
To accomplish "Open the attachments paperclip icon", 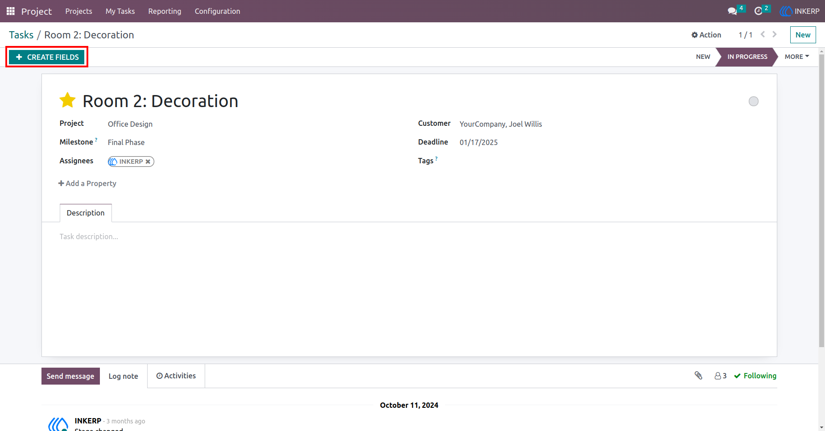I will (x=698, y=376).
